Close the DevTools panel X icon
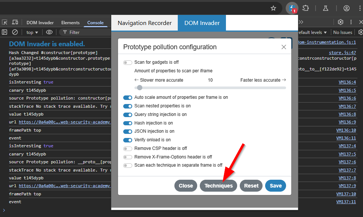This screenshot has width=363, height=217. [361, 22]
